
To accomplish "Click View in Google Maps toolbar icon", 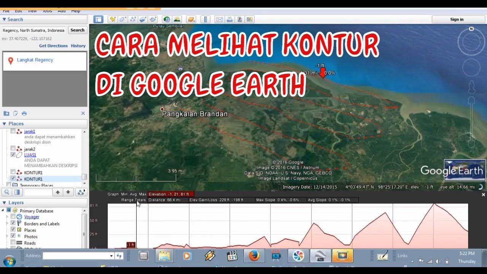I will click(x=250, y=19).
